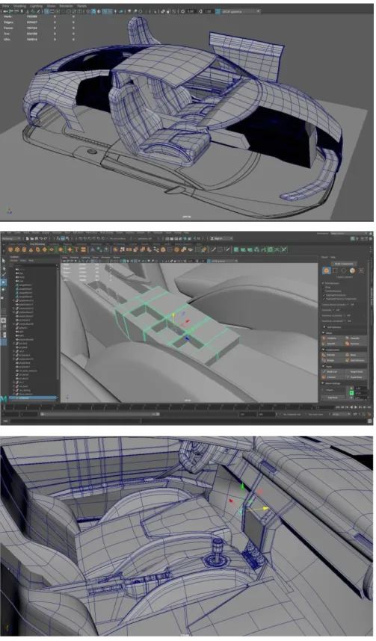Select Object selection mode in Modeling Toolkit
This screenshot has height=641, width=376.
tap(327, 270)
